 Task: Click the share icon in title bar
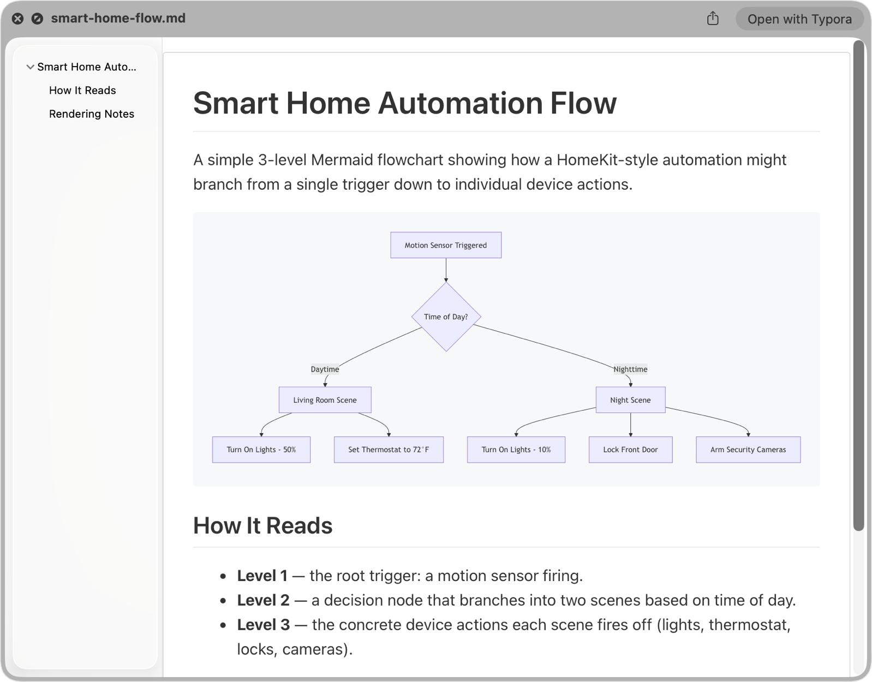tap(713, 19)
